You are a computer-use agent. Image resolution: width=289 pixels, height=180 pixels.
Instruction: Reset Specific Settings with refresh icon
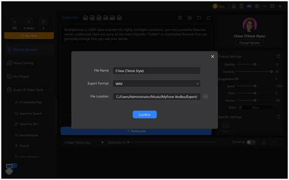coord(278,117)
